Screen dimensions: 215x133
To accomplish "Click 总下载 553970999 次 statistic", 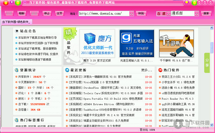I will (34, 104).
